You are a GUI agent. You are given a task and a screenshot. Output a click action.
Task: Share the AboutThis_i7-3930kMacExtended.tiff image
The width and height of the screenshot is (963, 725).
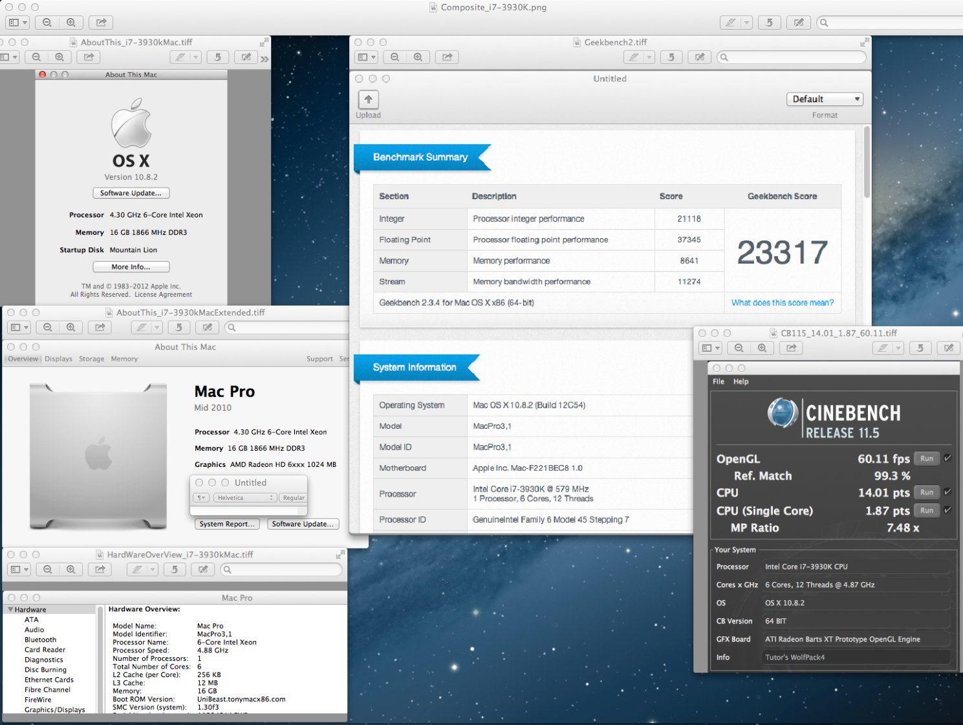pos(100,327)
